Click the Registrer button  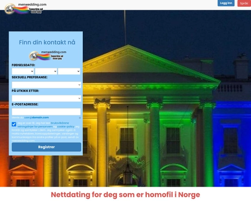click(46, 147)
